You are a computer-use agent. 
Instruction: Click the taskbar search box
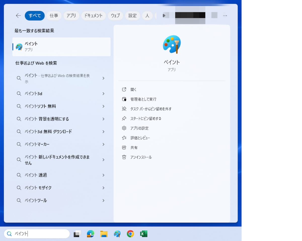[37, 234]
